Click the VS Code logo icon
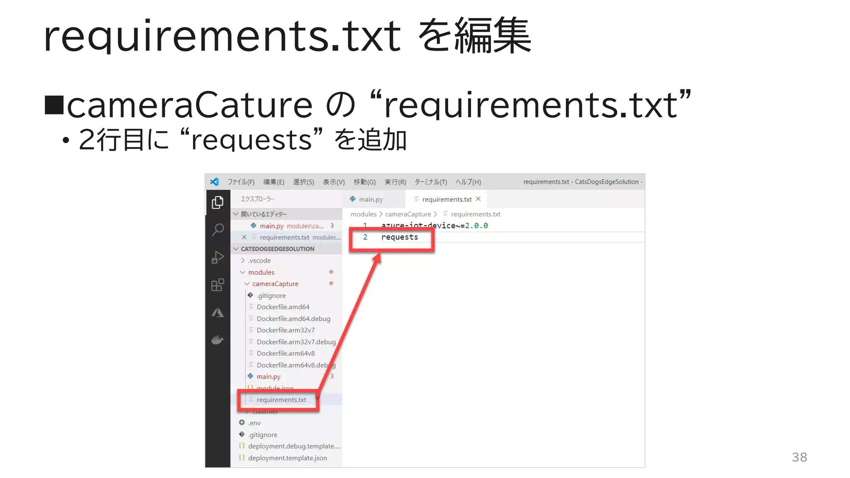This screenshot has width=850, height=478. (x=214, y=182)
